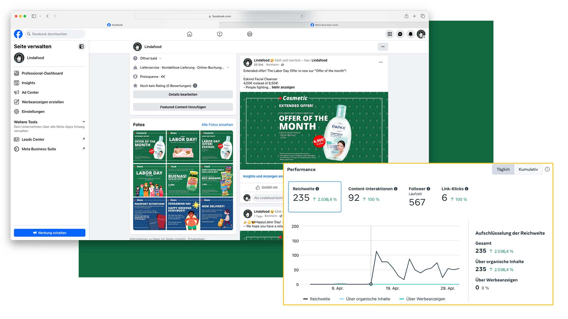The image size is (568, 319).
Task: Open the Video tab icon
Action: 220,34
